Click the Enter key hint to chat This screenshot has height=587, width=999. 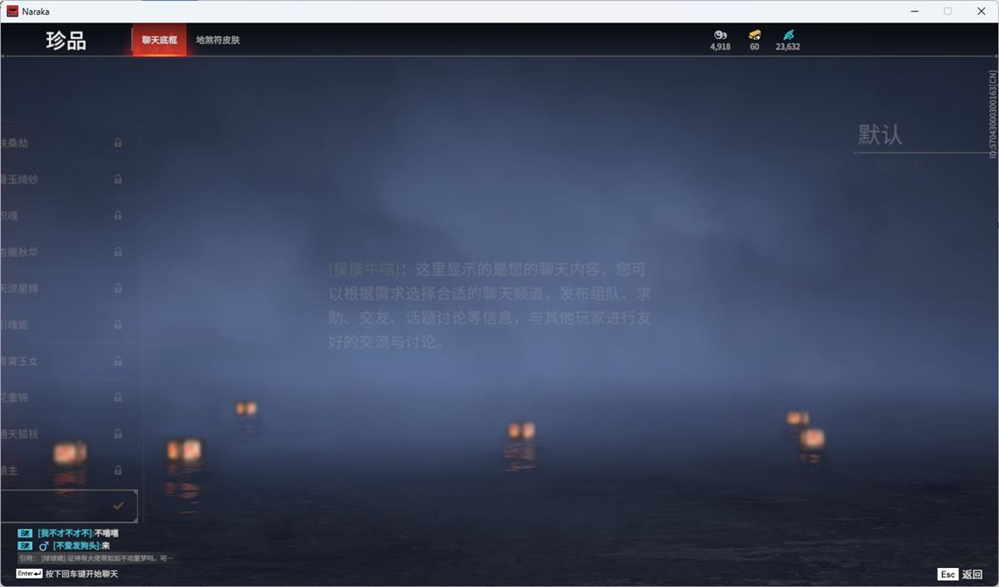click(x=29, y=574)
